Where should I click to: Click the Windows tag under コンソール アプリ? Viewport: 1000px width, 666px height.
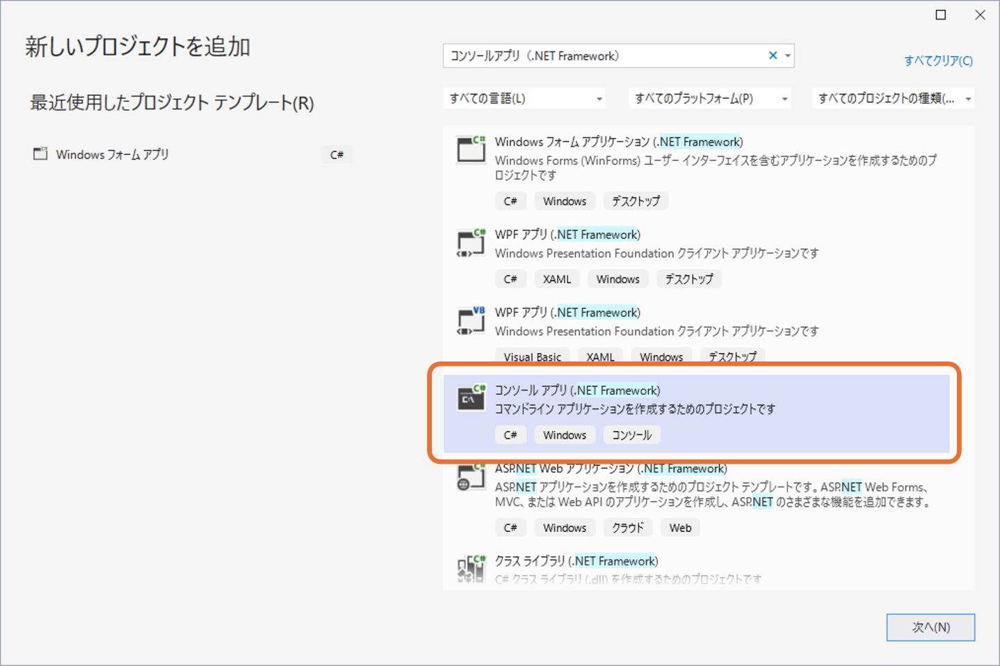point(565,434)
